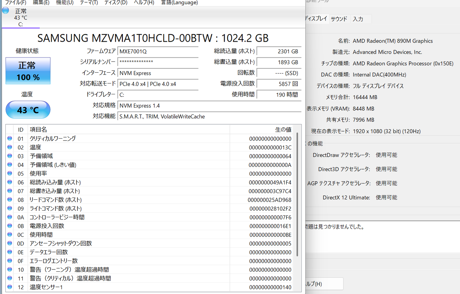Click the masked serial number field
This screenshot has width=460, height=294.
pyautogui.click(x=158, y=62)
